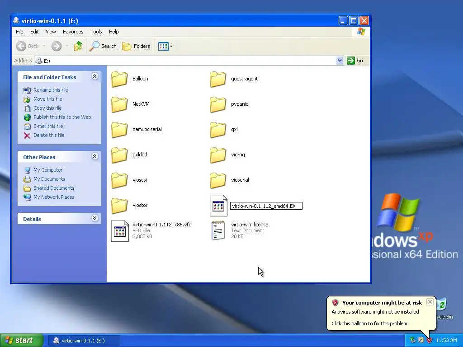Open the Tools menu
463x347 pixels.
[x=96, y=32]
